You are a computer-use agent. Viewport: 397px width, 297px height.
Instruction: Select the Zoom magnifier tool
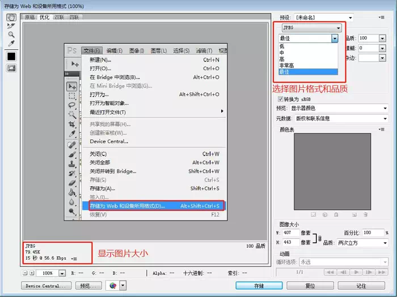click(11, 35)
